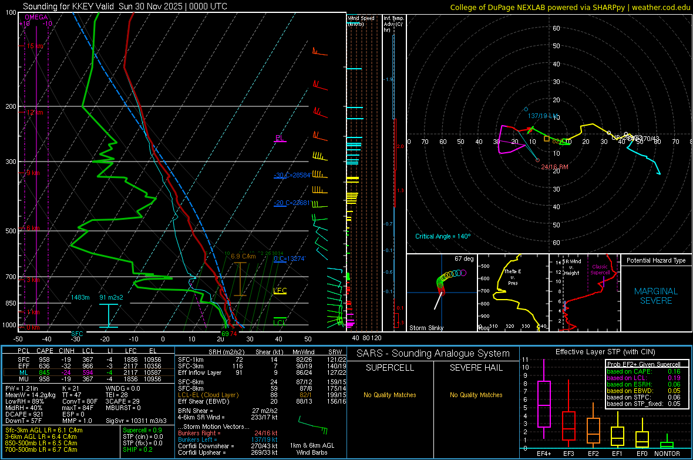Select the SFC parcel row
This screenshot has width=693, height=460.
89,360
